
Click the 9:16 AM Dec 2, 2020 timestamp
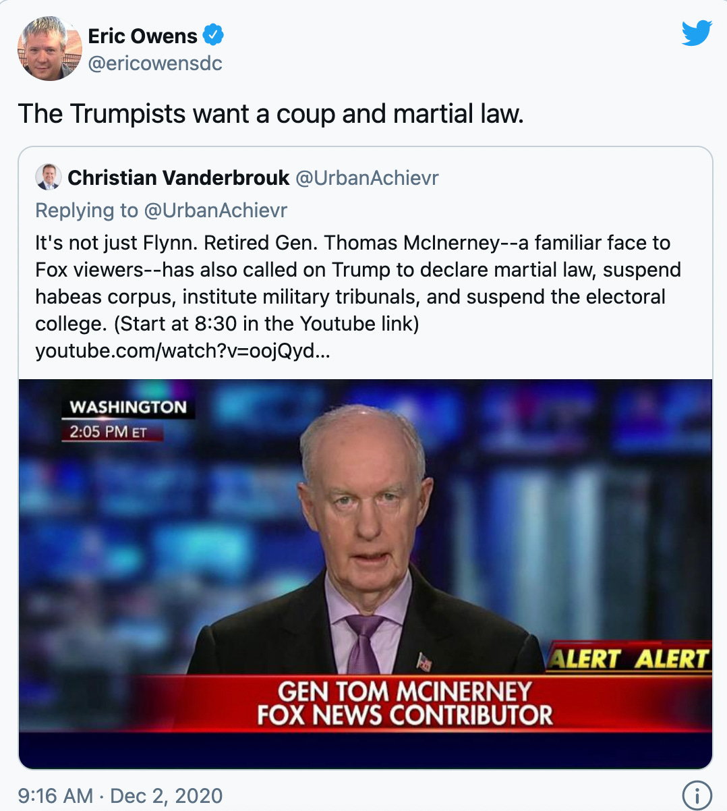coord(120,796)
